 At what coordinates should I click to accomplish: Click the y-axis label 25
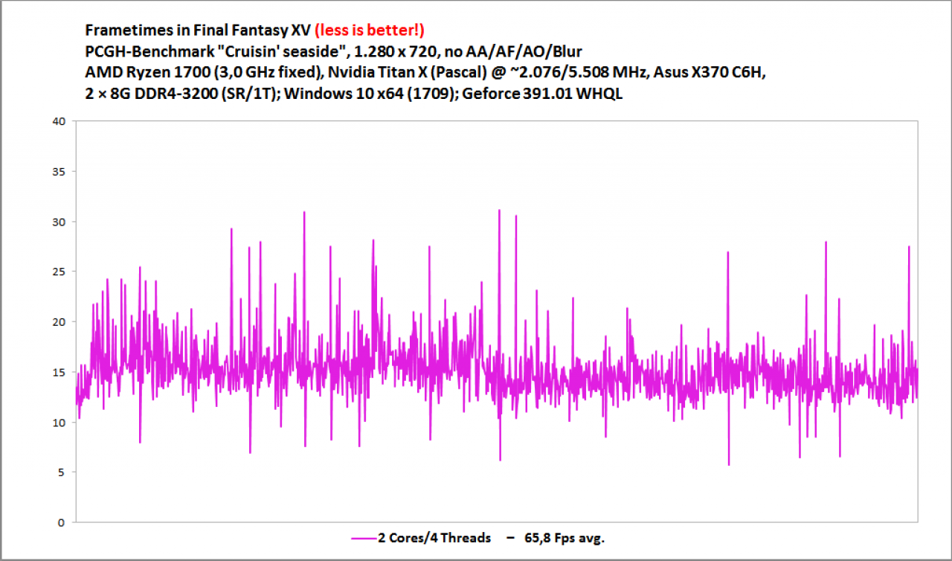point(59,272)
